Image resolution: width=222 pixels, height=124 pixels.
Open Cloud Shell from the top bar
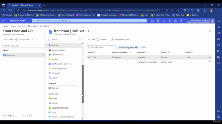(x=152, y=21)
